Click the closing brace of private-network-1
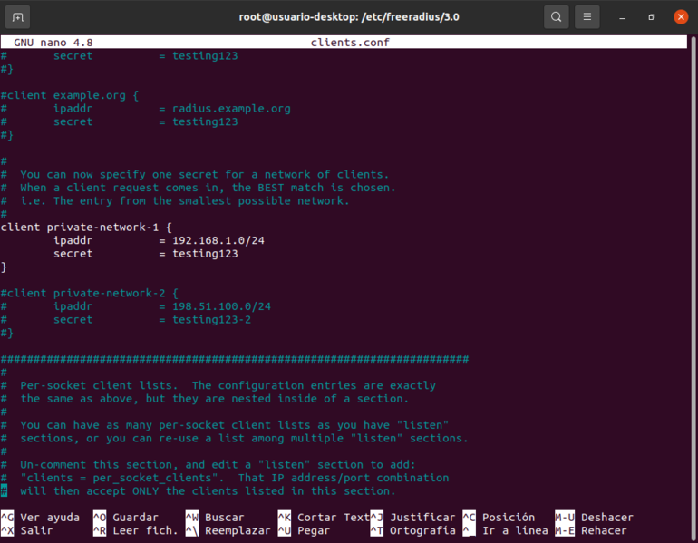 pyautogui.click(x=4, y=267)
